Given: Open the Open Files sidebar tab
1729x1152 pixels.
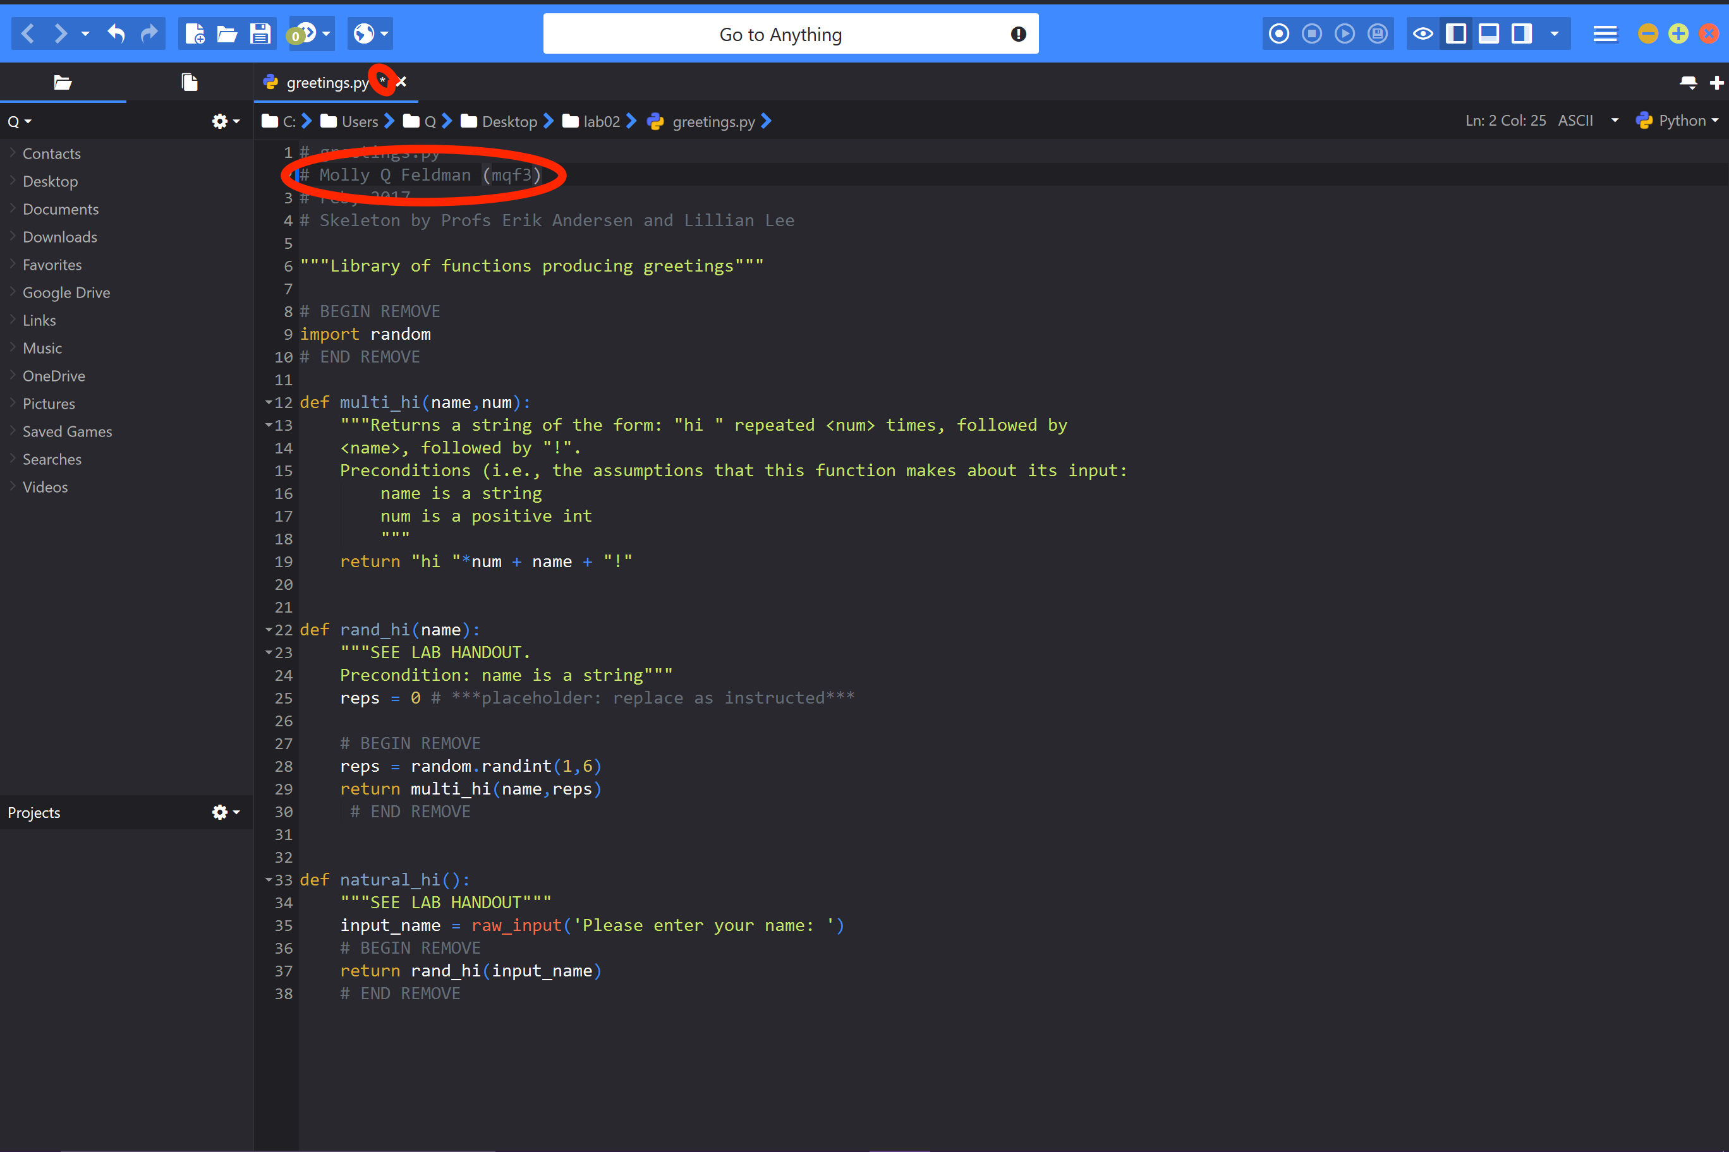Looking at the screenshot, I should [190, 82].
